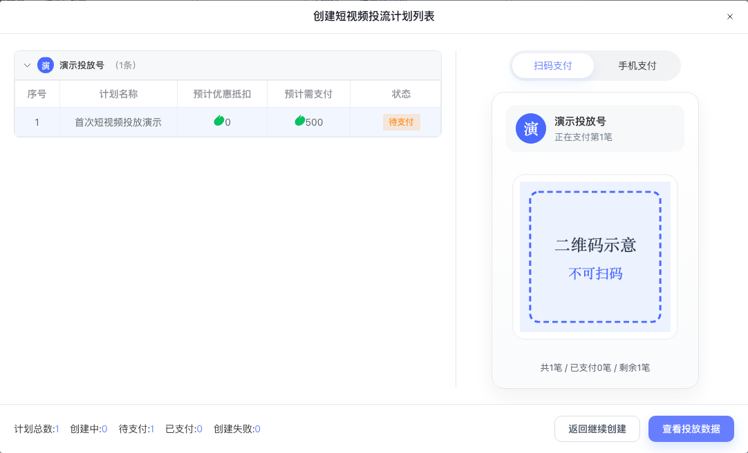Click the 不可扫码 text in the QR box
This screenshot has width=748, height=453.
click(595, 273)
